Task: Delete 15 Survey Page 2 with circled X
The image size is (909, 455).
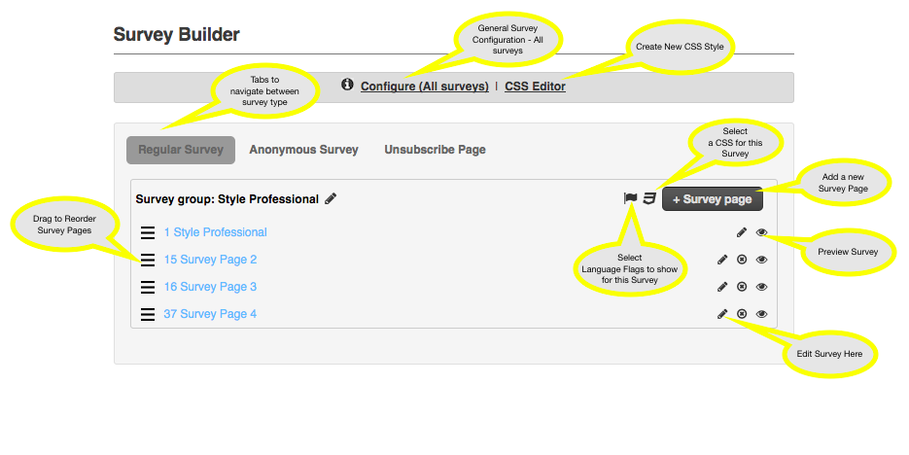Action: click(x=742, y=260)
